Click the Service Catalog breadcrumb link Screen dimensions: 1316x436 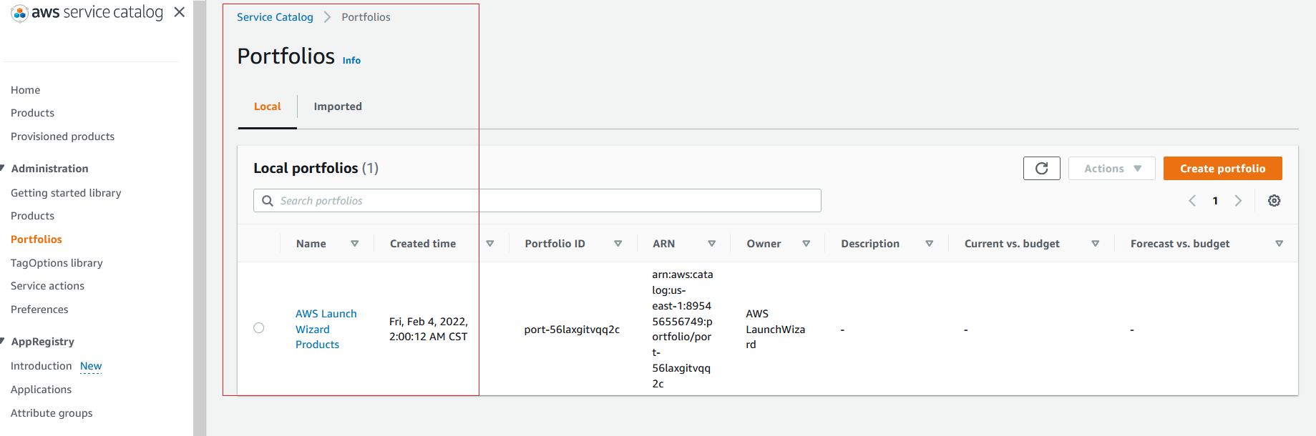pyautogui.click(x=275, y=17)
